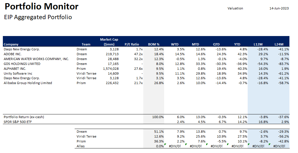
Task: Click Prism summary QTD -5.5%
Action: [x=222, y=141]
